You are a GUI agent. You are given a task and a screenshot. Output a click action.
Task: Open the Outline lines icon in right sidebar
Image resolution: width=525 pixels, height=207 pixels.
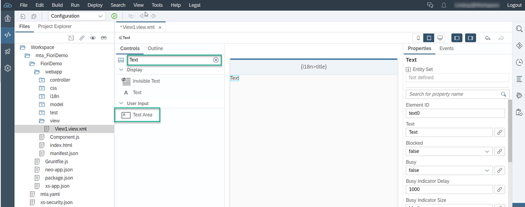coord(519,78)
